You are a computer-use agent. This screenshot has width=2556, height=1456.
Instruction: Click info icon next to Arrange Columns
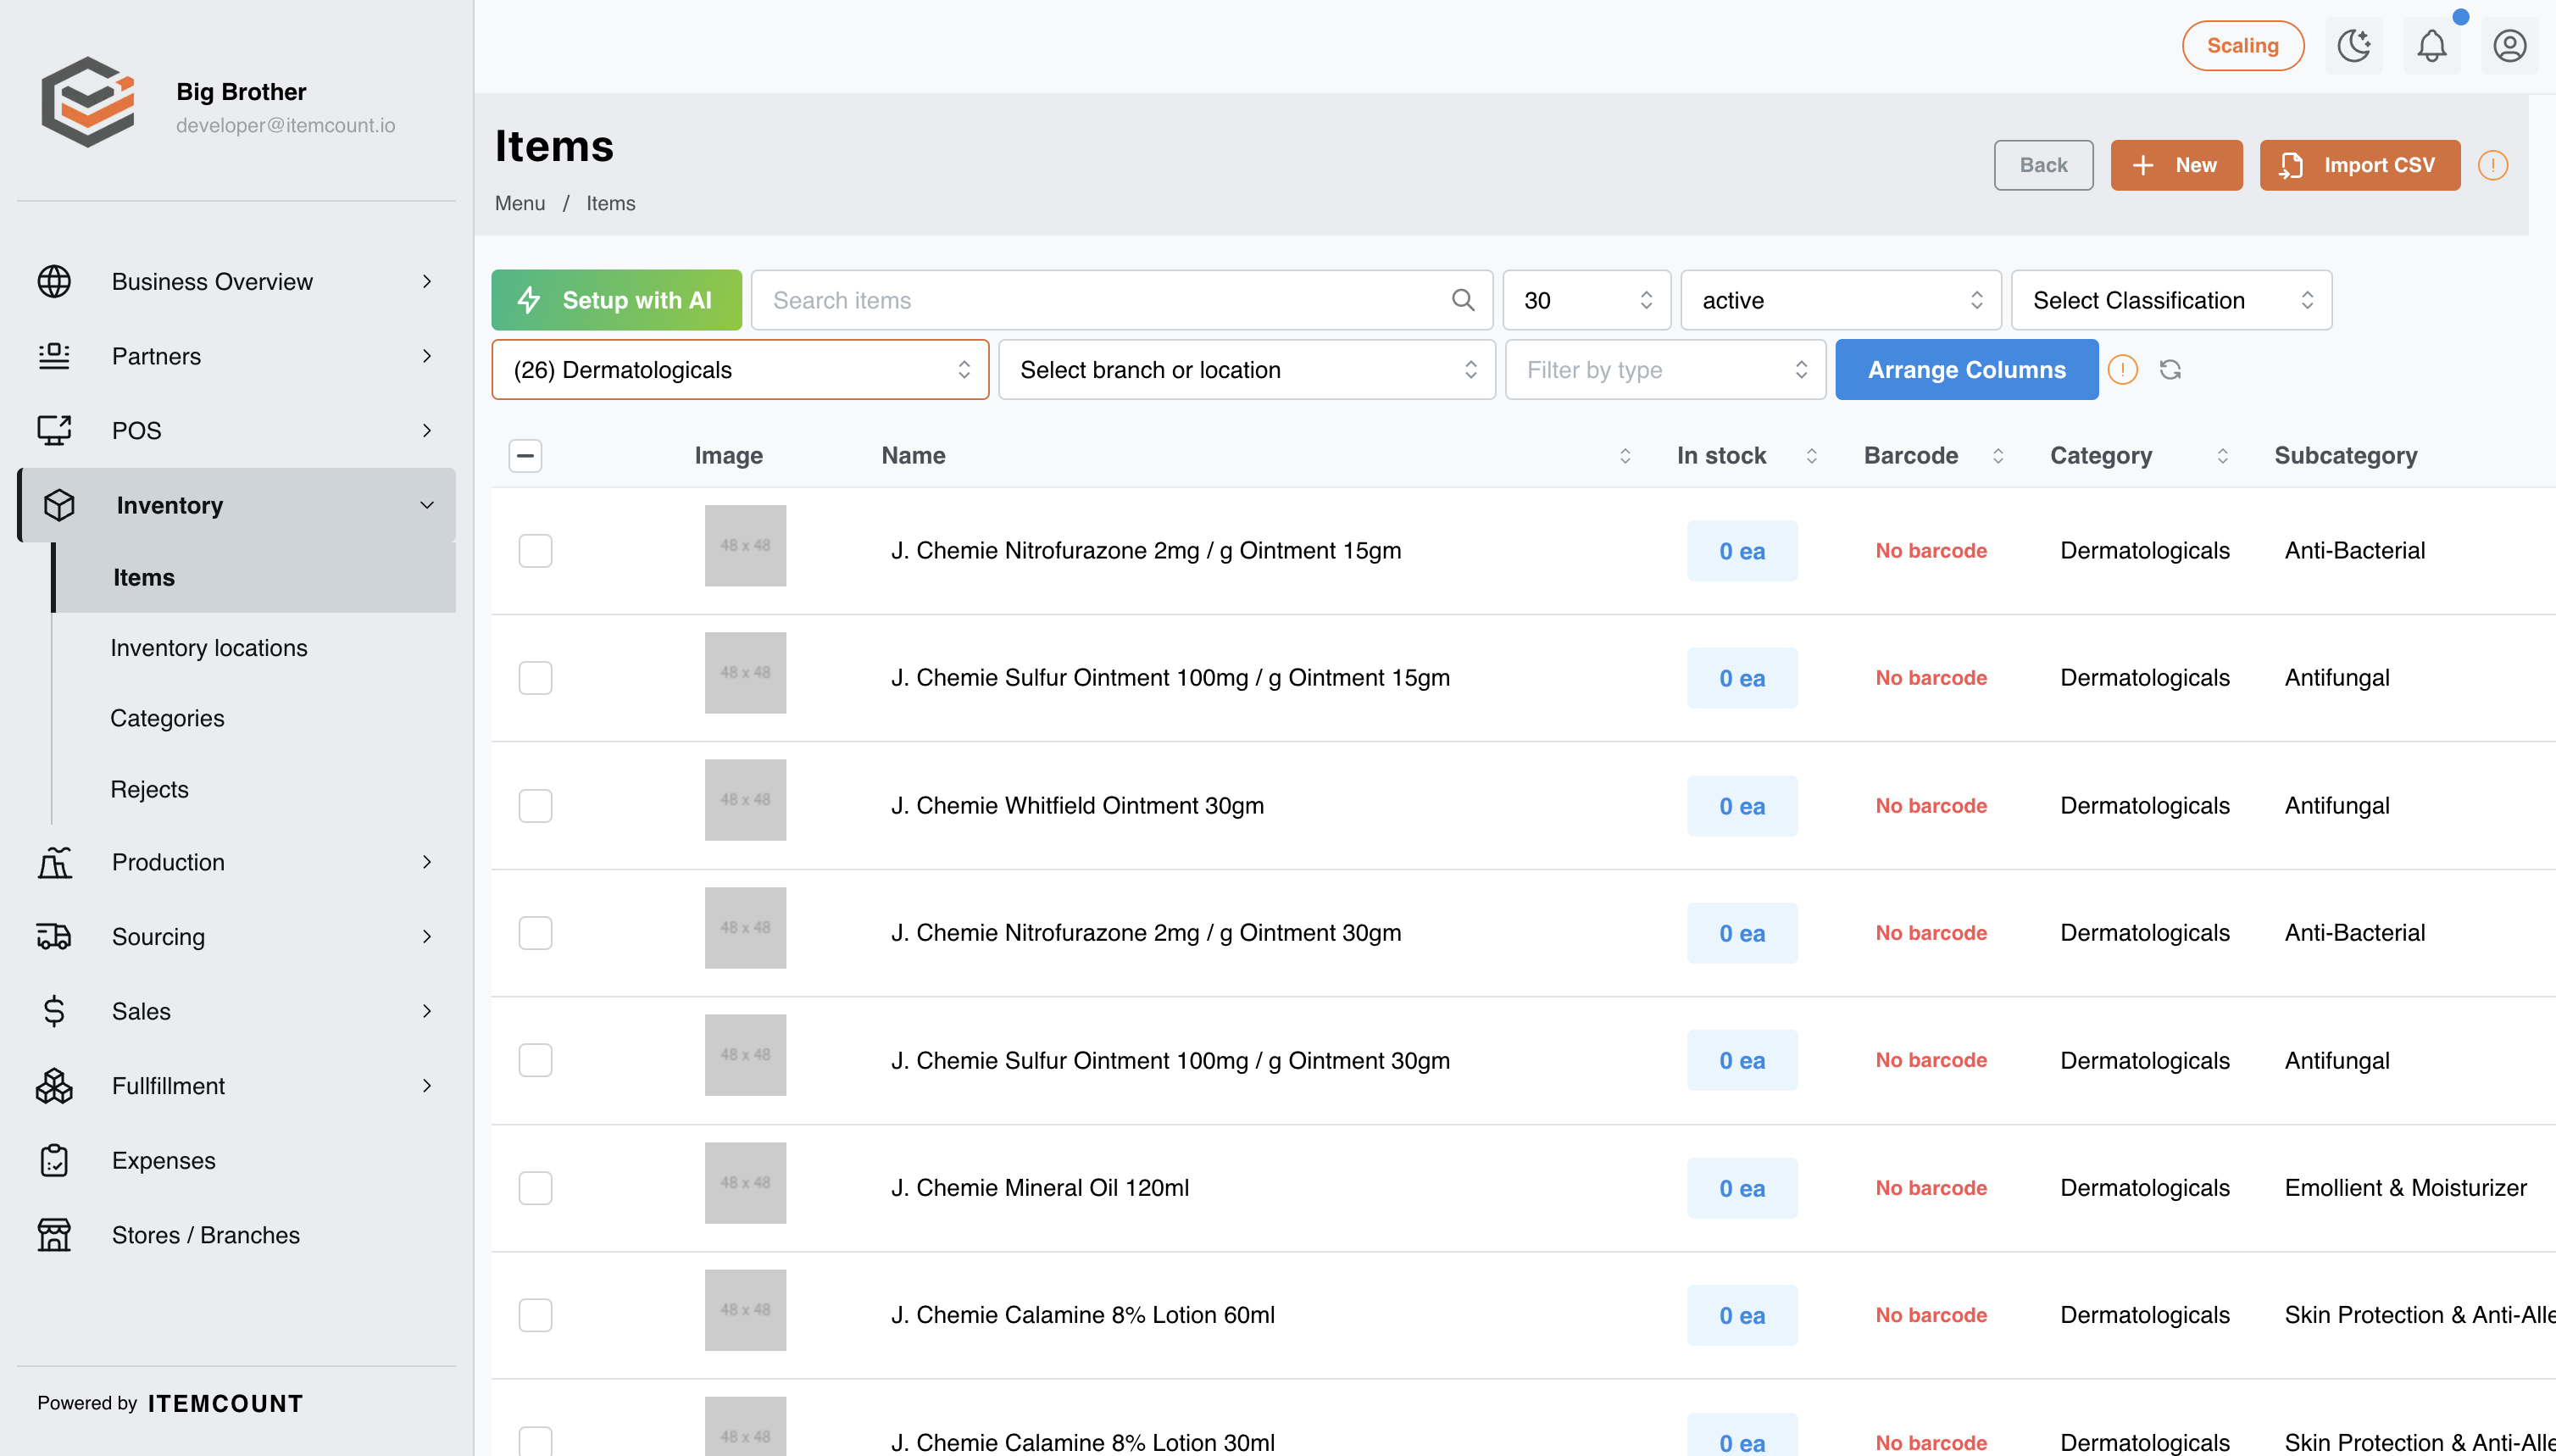point(2123,370)
